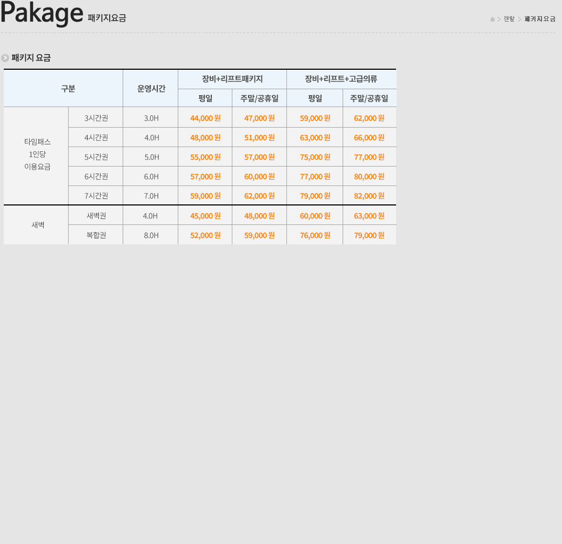
Task: Click the 6.0H operating time cell
Action: pos(151,176)
